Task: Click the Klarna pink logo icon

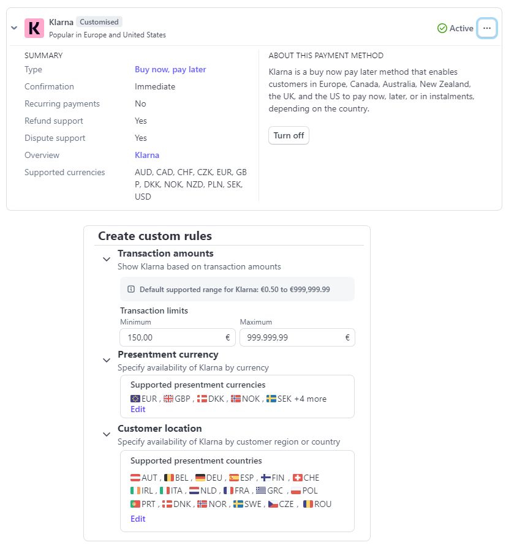Action: point(34,28)
